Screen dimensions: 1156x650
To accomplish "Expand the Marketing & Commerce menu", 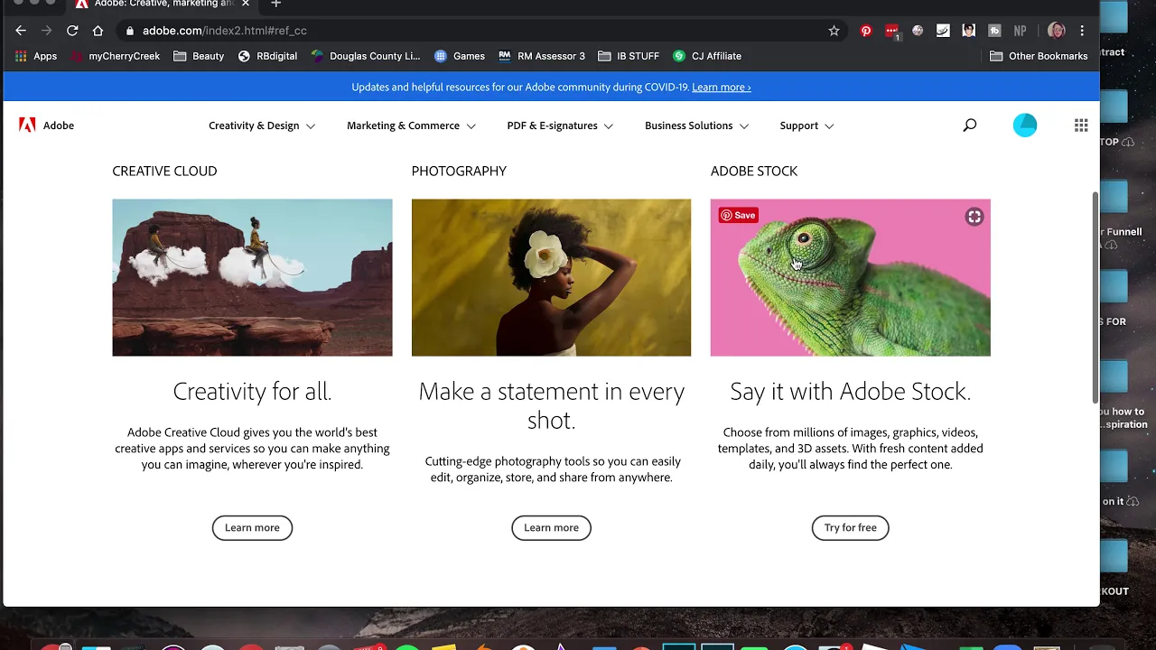I will point(411,125).
